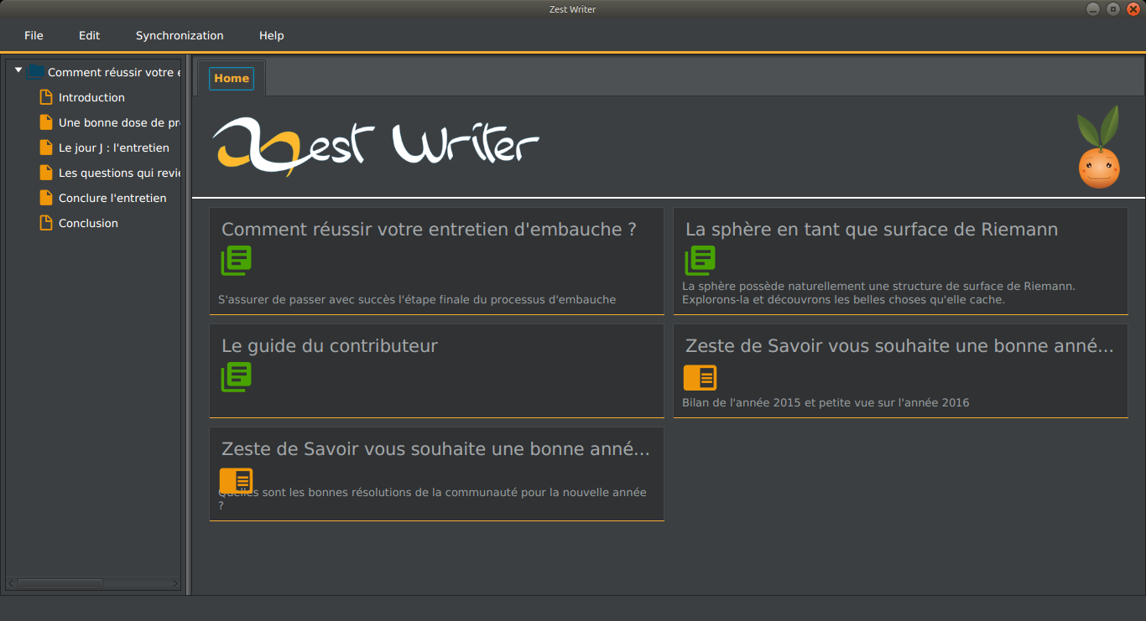Image resolution: width=1146 pixels, height=621 pixels.
Task: Open 'Le guide du contributeur' card title
Action: (x=330, y=346)
